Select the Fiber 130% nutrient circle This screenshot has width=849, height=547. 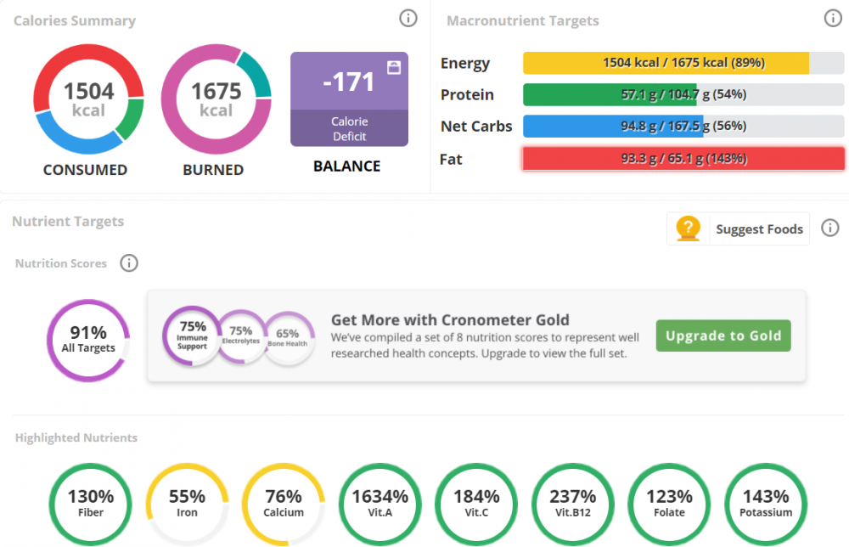(91, 503)
